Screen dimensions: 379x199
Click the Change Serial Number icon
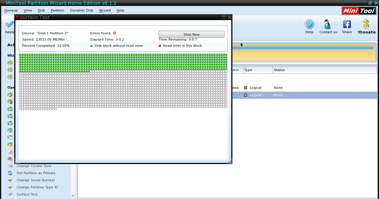coord(10,180)
